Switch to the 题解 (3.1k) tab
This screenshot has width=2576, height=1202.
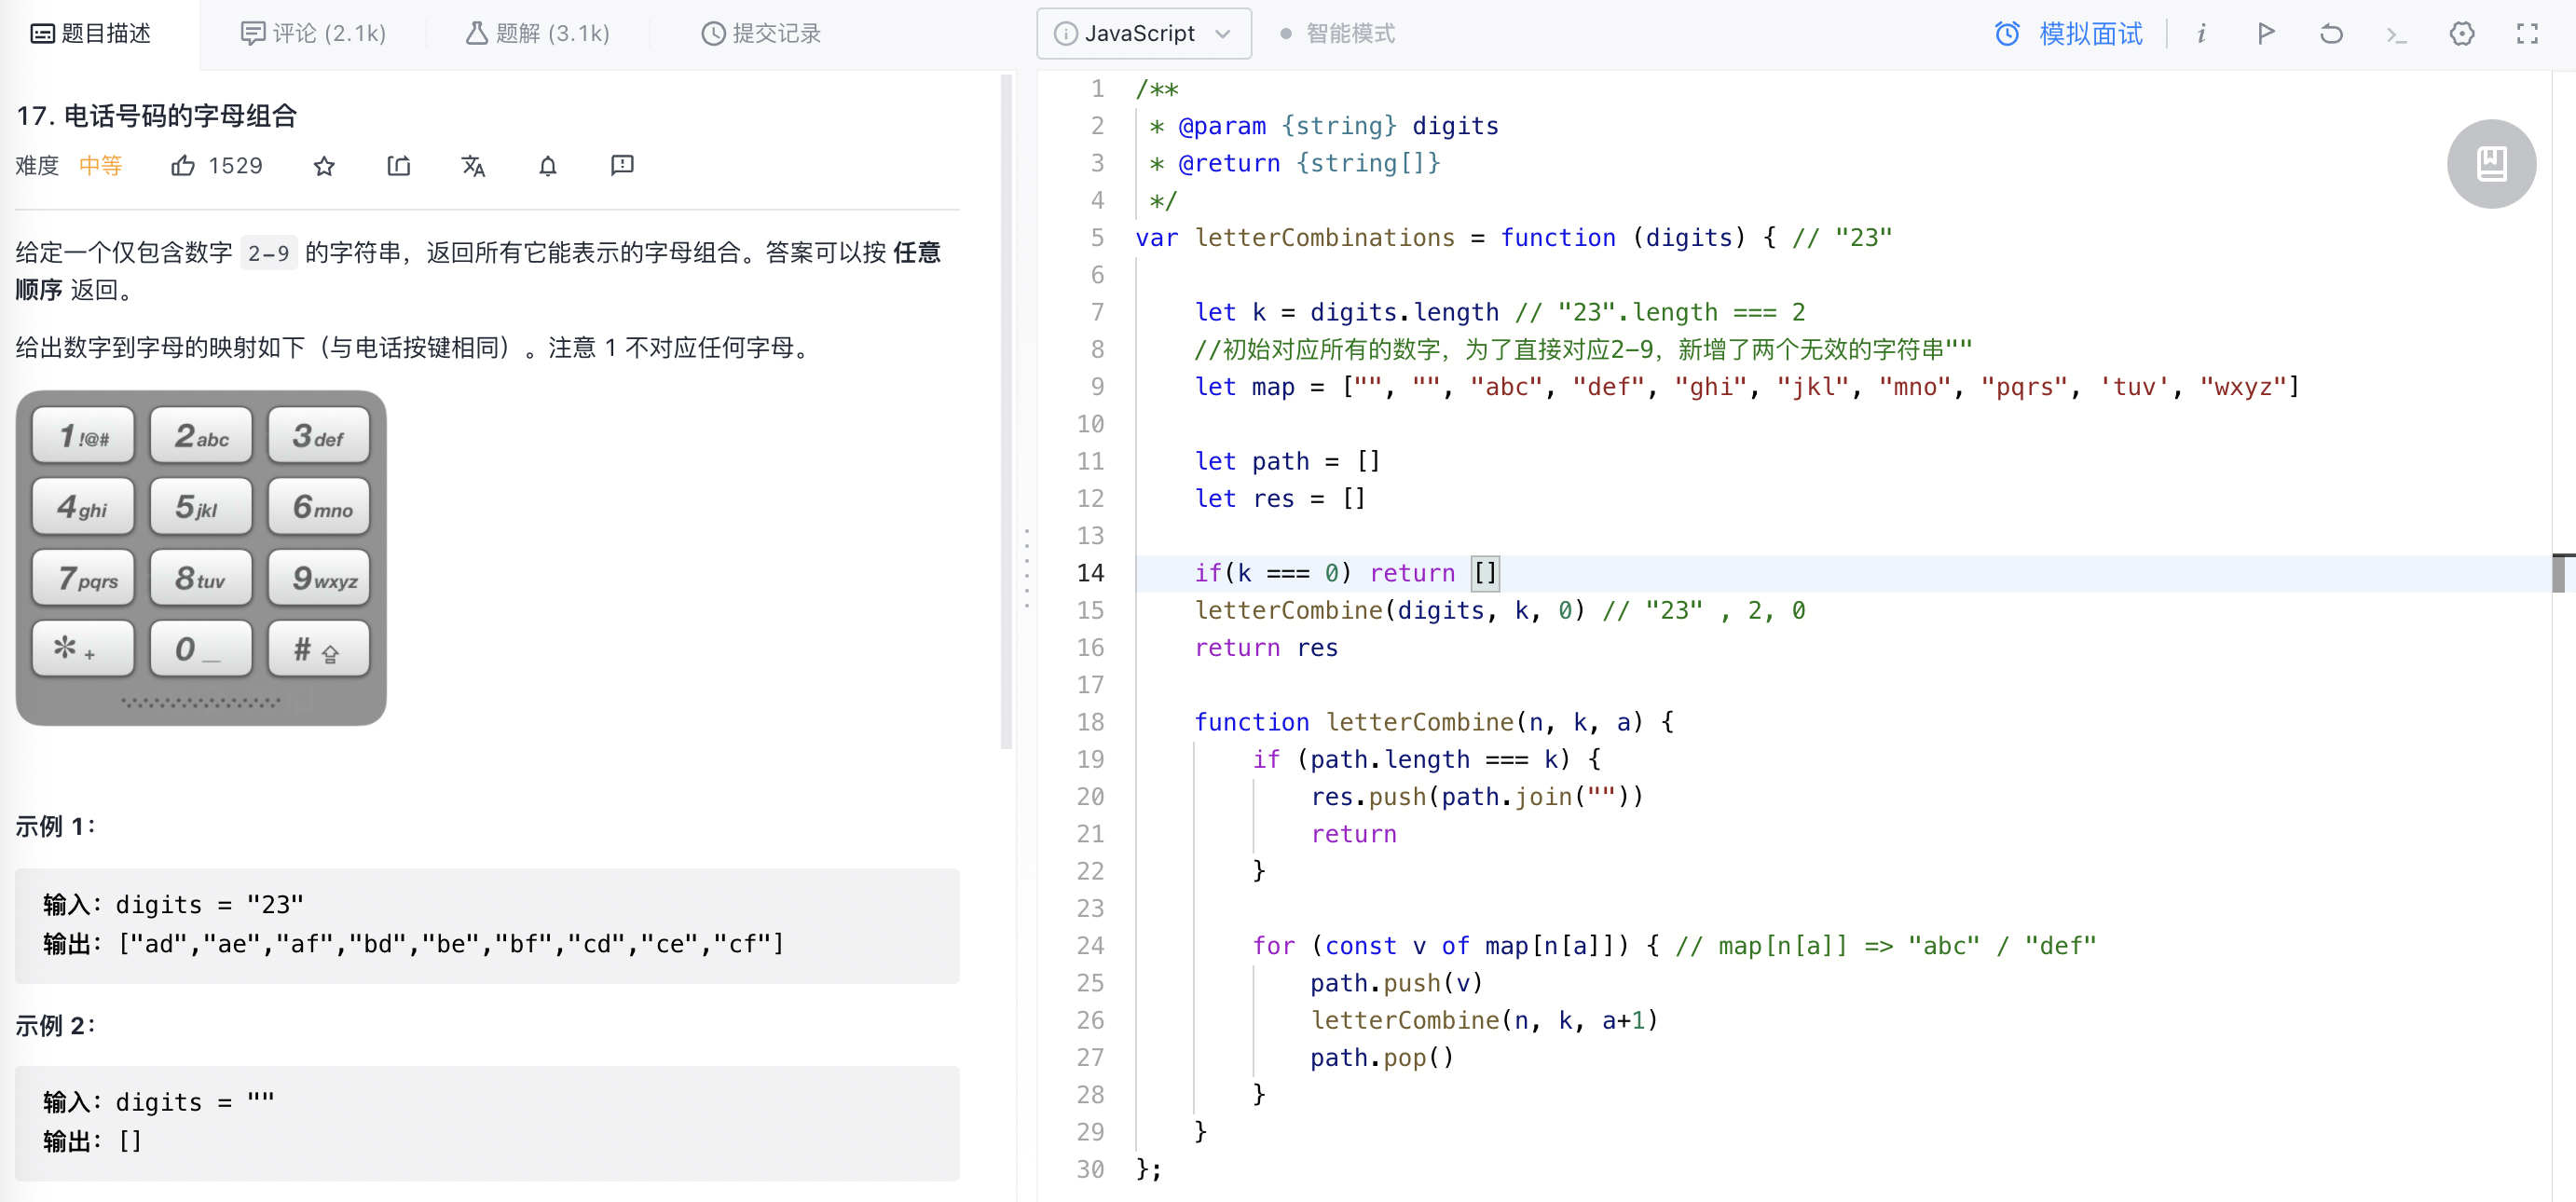point(538,33)
